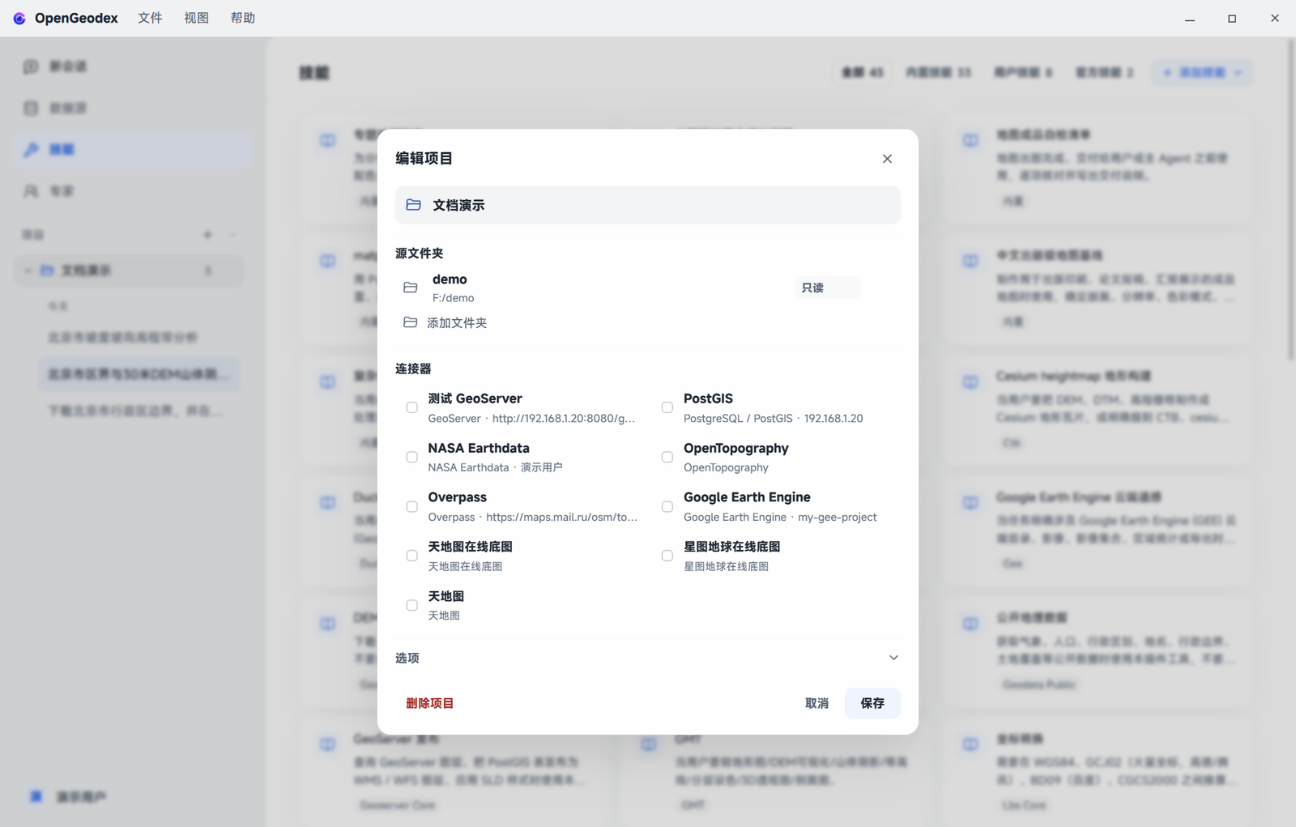Select the OpenTopography connector checkbox
Viewport: 1296px width, 827px height.
click(x=667, y=457)
